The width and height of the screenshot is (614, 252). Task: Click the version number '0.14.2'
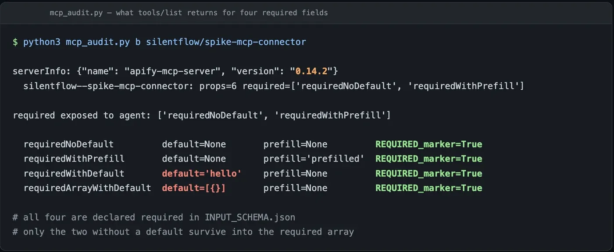(311, 71)
